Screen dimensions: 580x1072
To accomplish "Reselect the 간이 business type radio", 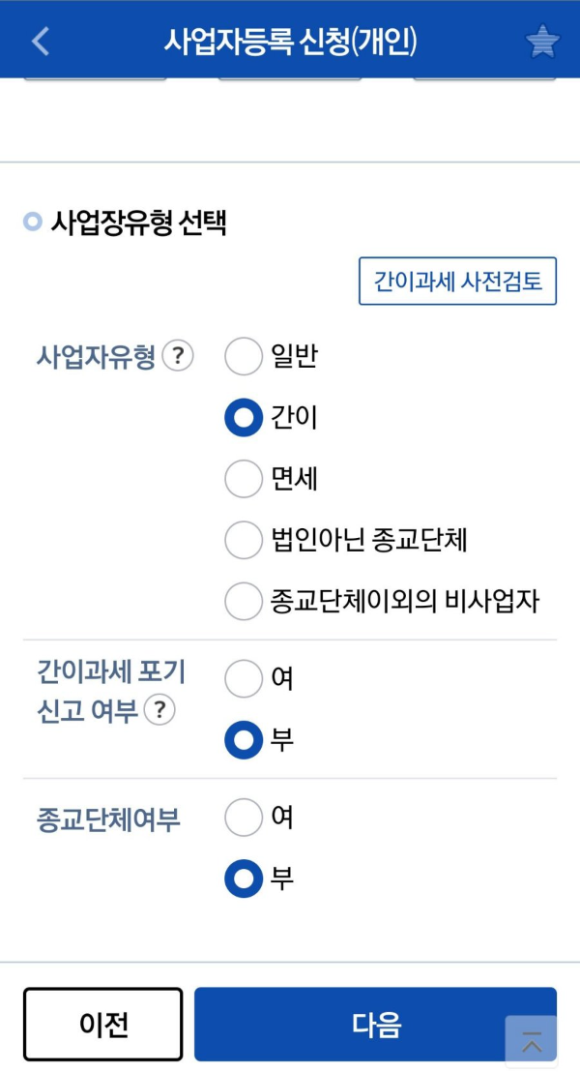I will (x=244, y=417).
